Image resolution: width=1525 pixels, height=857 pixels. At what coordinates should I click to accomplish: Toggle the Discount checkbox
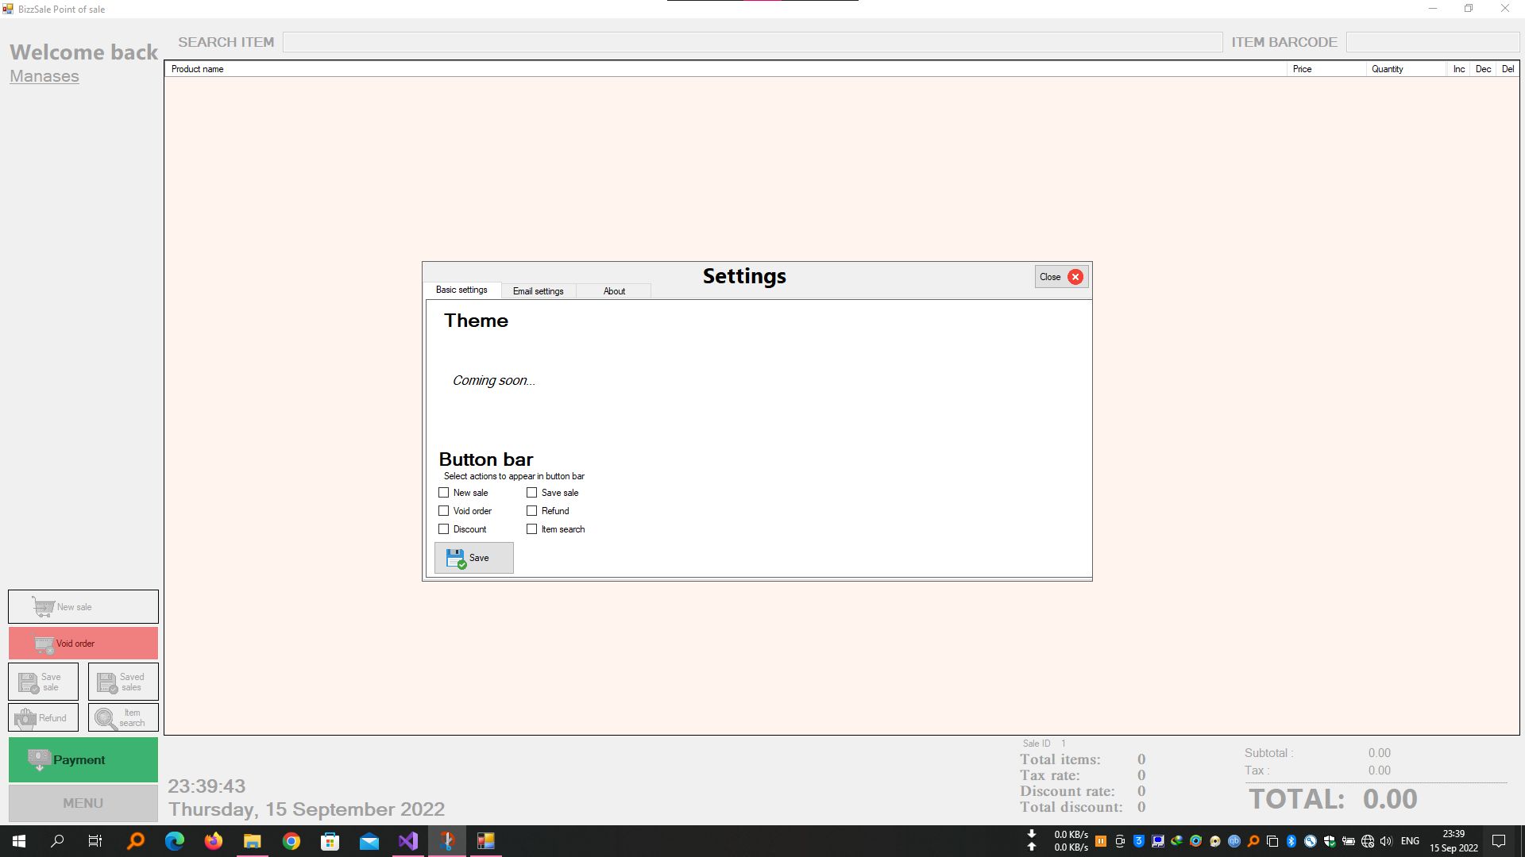[444, 529]
